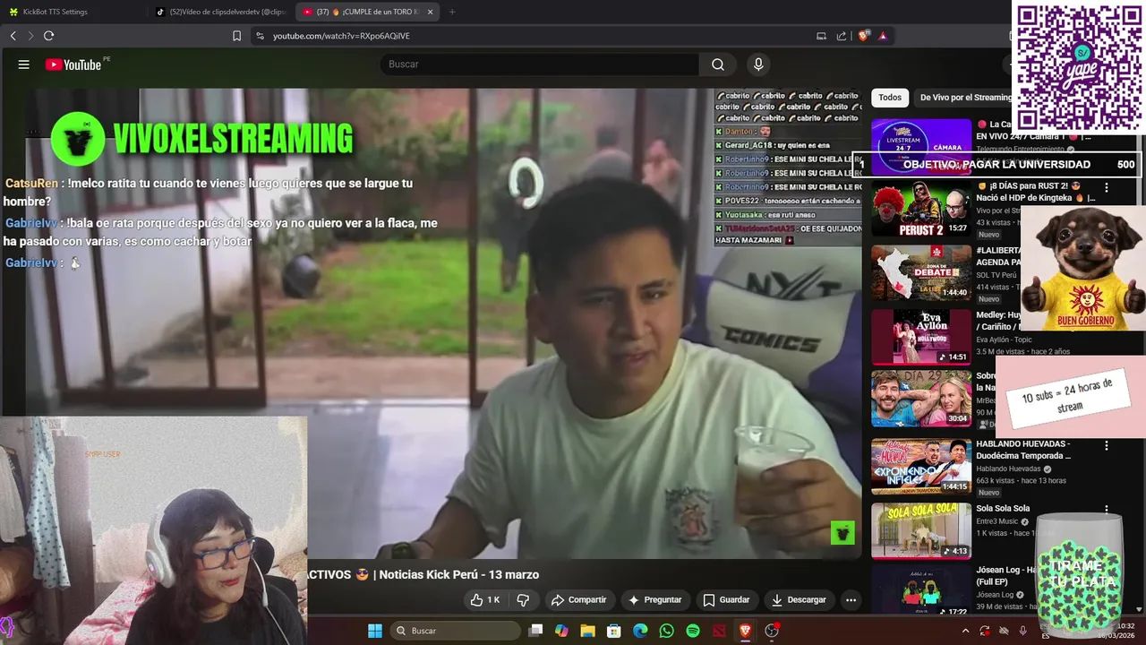The width and height of the screenshot is (1146, 645).
Task: Bookmark this page using the bookmark icon
Action: tap(236, 36)
